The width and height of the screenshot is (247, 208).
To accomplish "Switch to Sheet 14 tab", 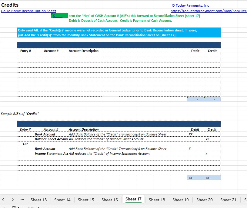I will pos(62,200).
